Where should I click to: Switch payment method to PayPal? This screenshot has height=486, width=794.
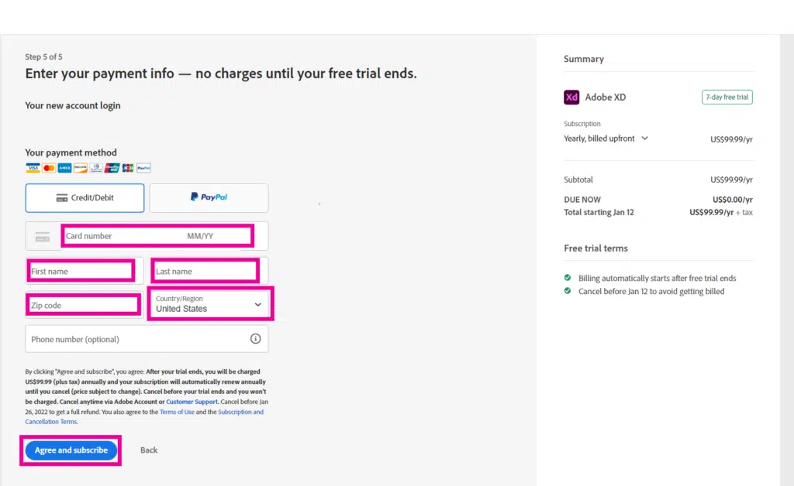coord(209,198)
